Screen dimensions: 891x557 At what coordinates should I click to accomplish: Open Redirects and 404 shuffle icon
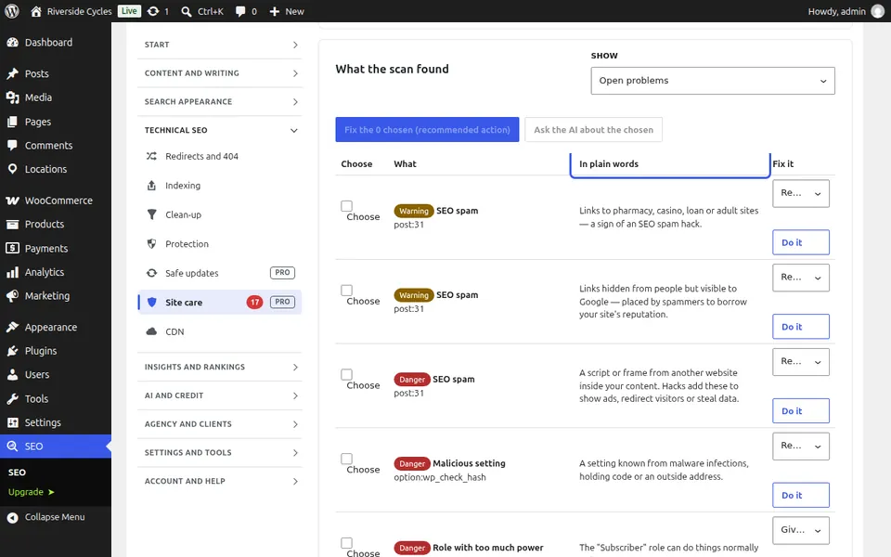coord(151,156)
